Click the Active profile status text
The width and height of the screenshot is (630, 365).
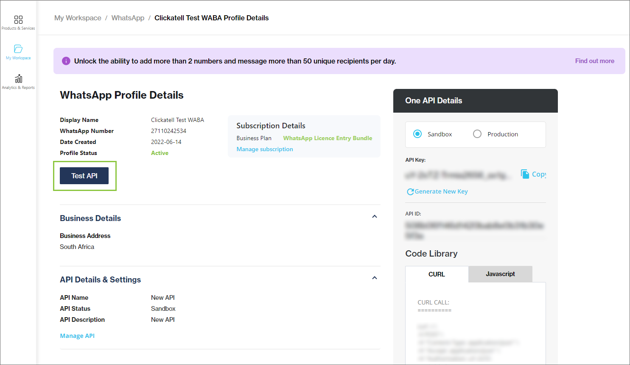point(160,153)
